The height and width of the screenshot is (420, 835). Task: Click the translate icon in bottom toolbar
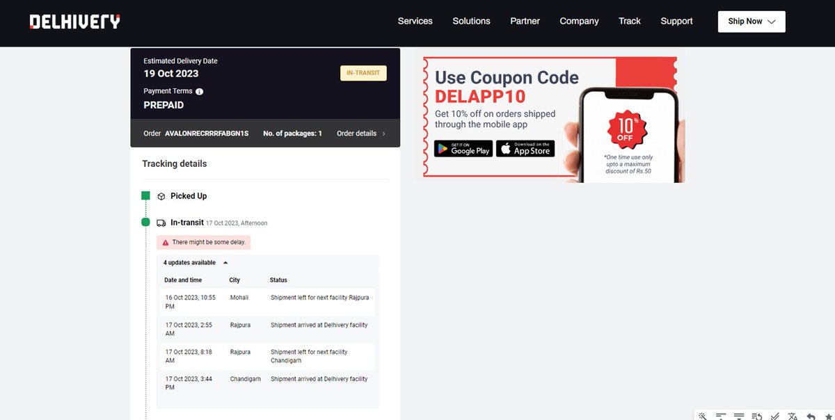point(793,416)
